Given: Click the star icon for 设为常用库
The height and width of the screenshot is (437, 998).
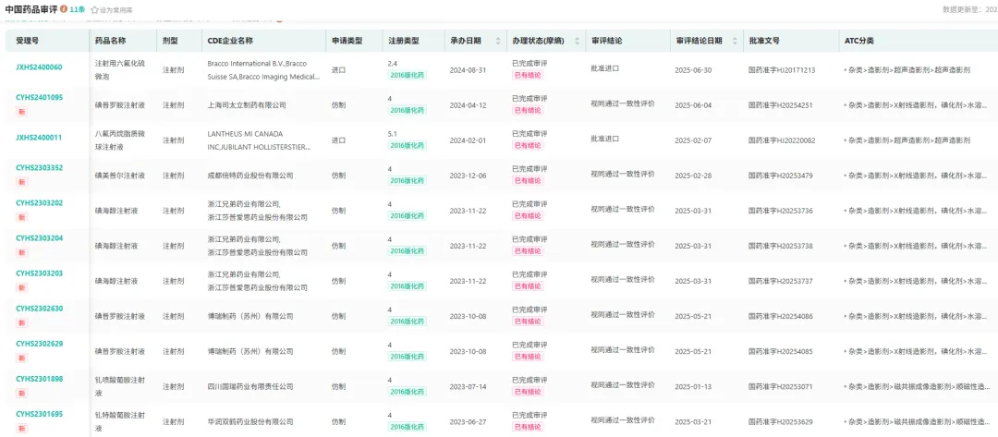Looking at the screenshot, I should (x=95, y=10).
